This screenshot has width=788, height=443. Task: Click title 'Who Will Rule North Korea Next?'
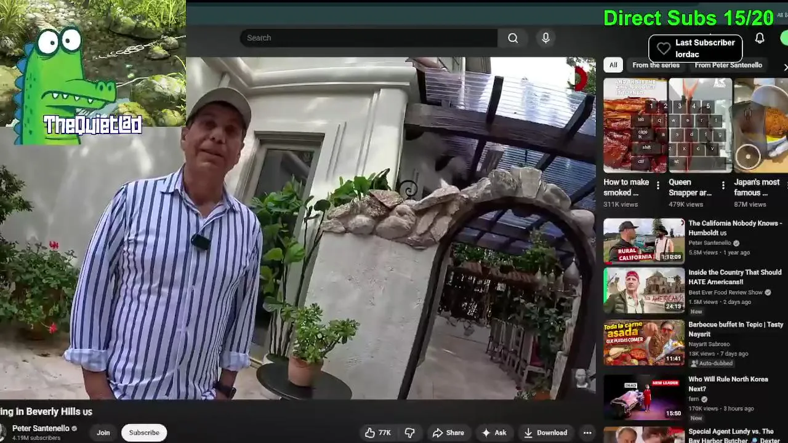pos(728,384)
